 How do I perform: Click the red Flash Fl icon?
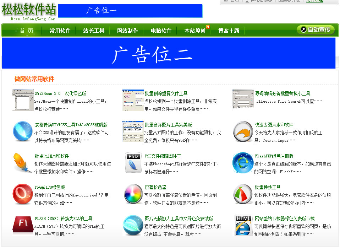pyautogui.click(x=23, y=225)
